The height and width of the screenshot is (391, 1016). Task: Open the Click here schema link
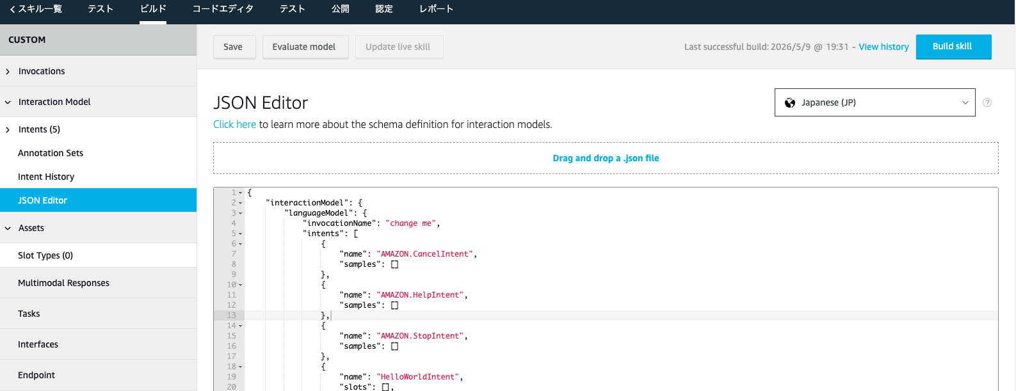pos(234,124)
